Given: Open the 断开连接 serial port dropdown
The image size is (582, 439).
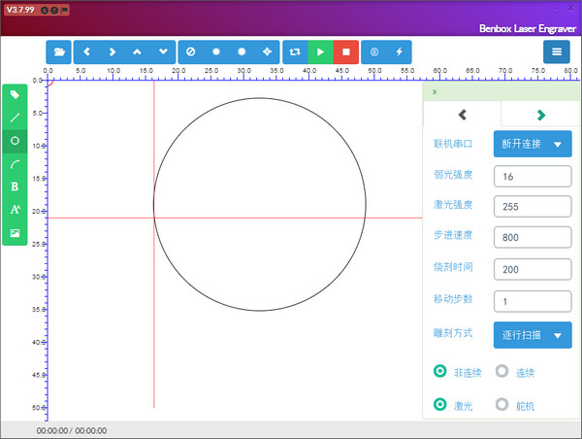Looking at the screenshot, I should [533, 144].
